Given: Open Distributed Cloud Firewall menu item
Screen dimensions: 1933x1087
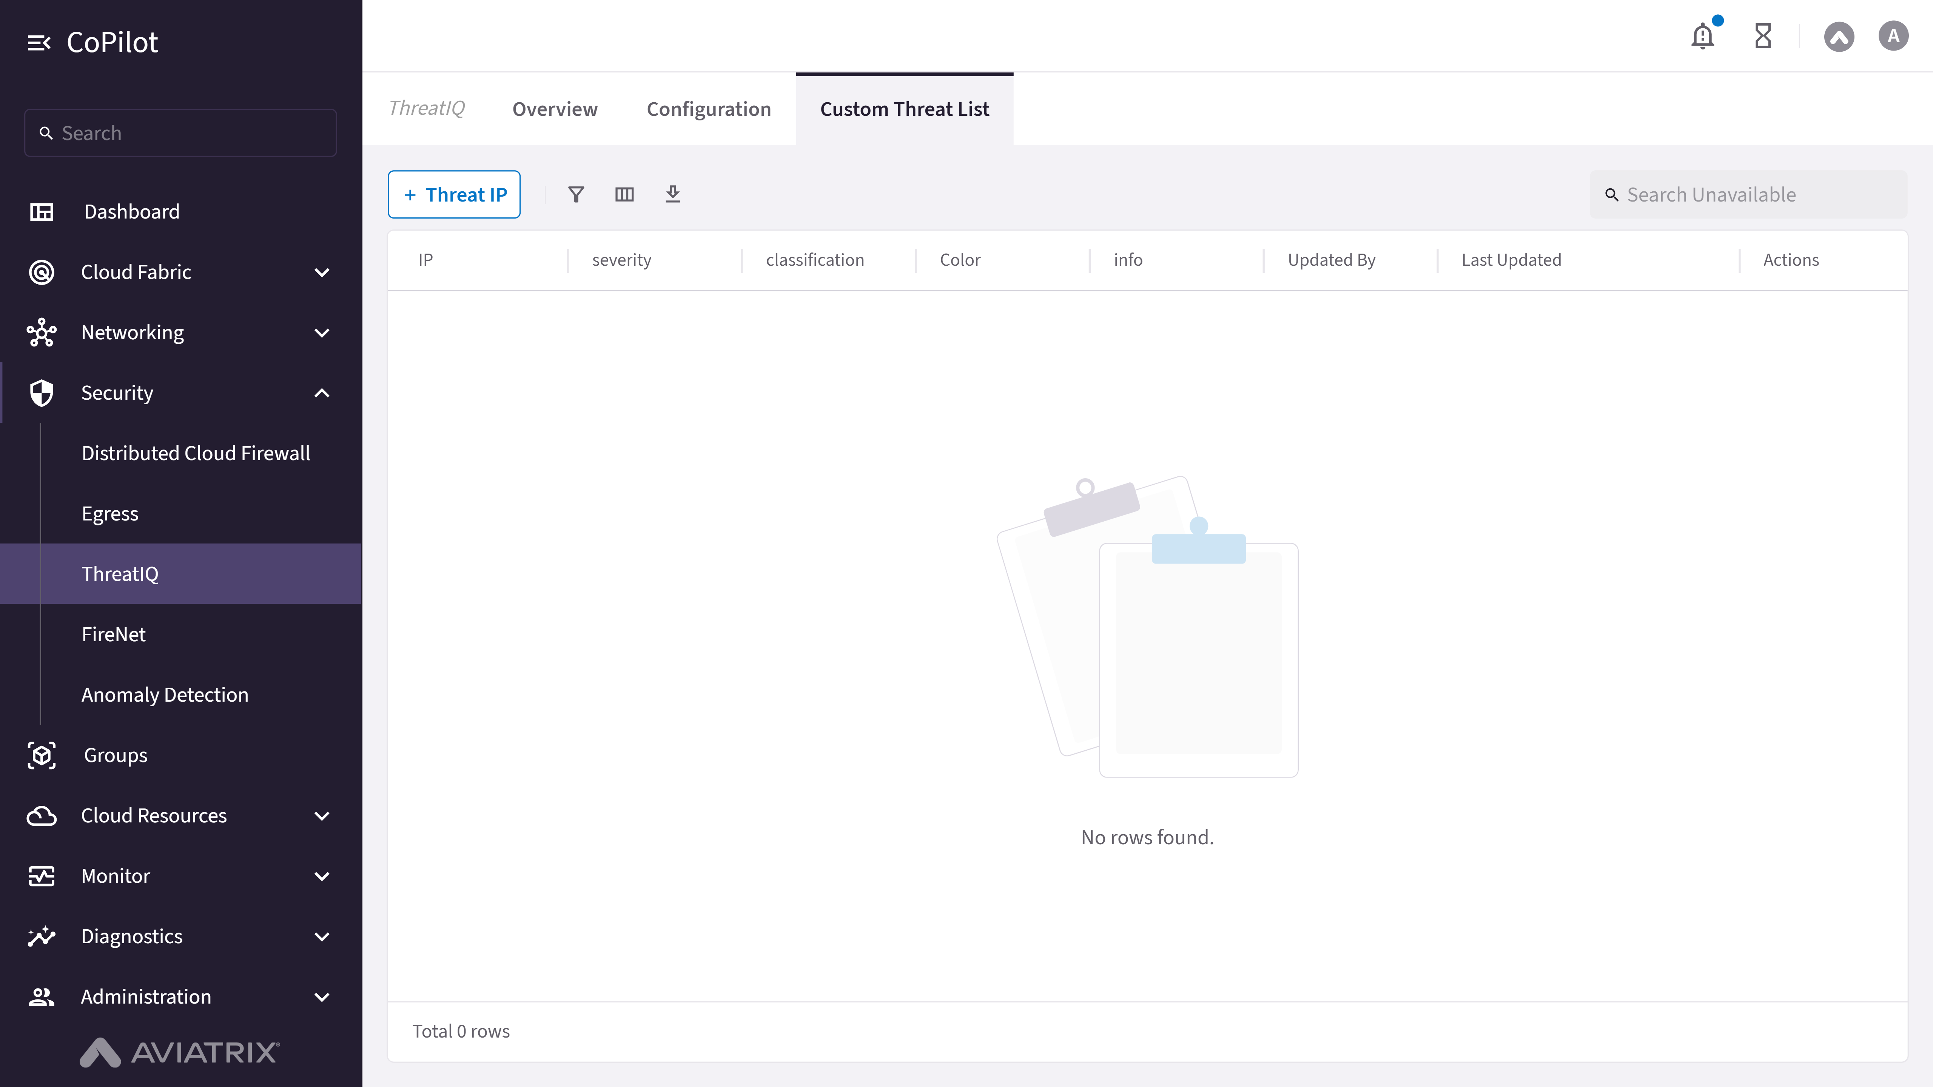Looking at the screenshot, I should pos(196,453).
